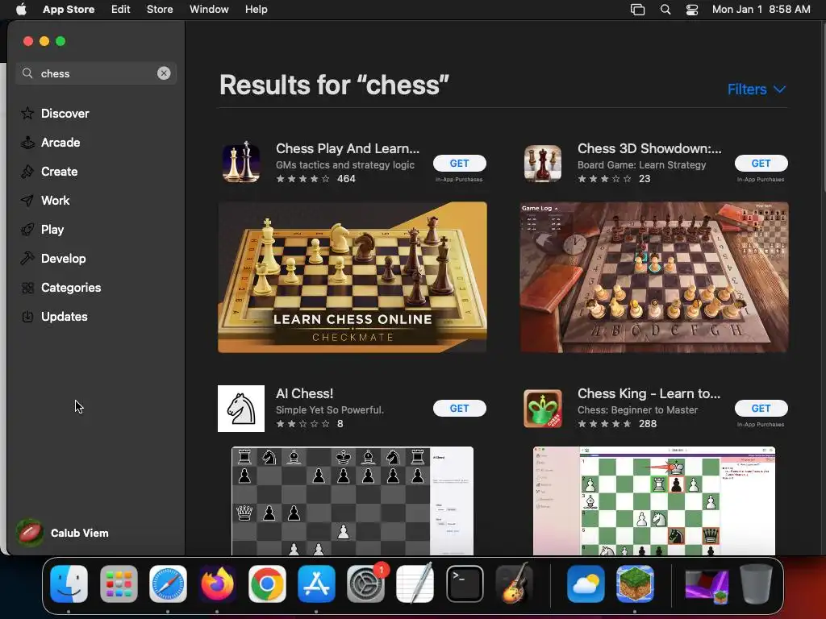The height and width of the screenshot is (619, 826).
Task: Launch Minecraft from the Dock
Action: (x=635, y=584)
